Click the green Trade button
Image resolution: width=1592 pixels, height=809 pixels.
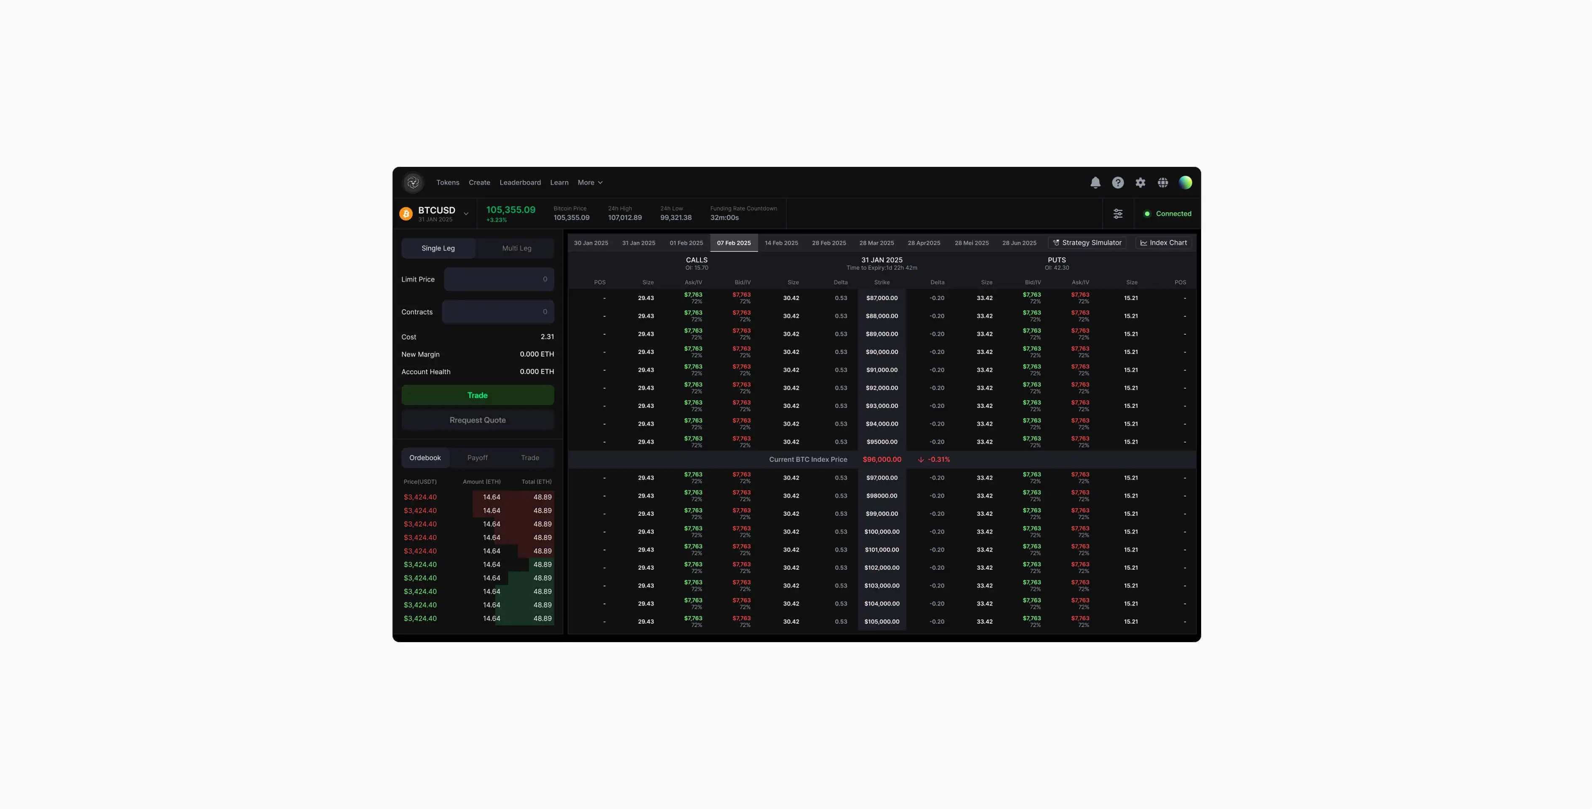click(477, 396)
